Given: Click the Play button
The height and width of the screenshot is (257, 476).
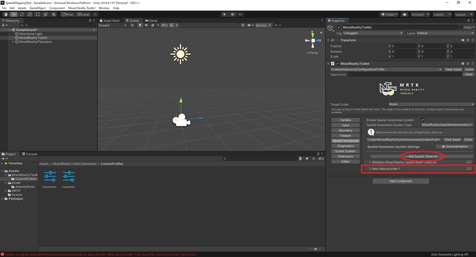Looking at the screenshot, I should (x=225, y=14).
